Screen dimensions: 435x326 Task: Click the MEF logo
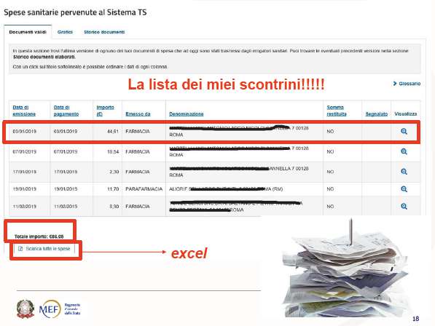pyautogui.click(x=50, y=309)
